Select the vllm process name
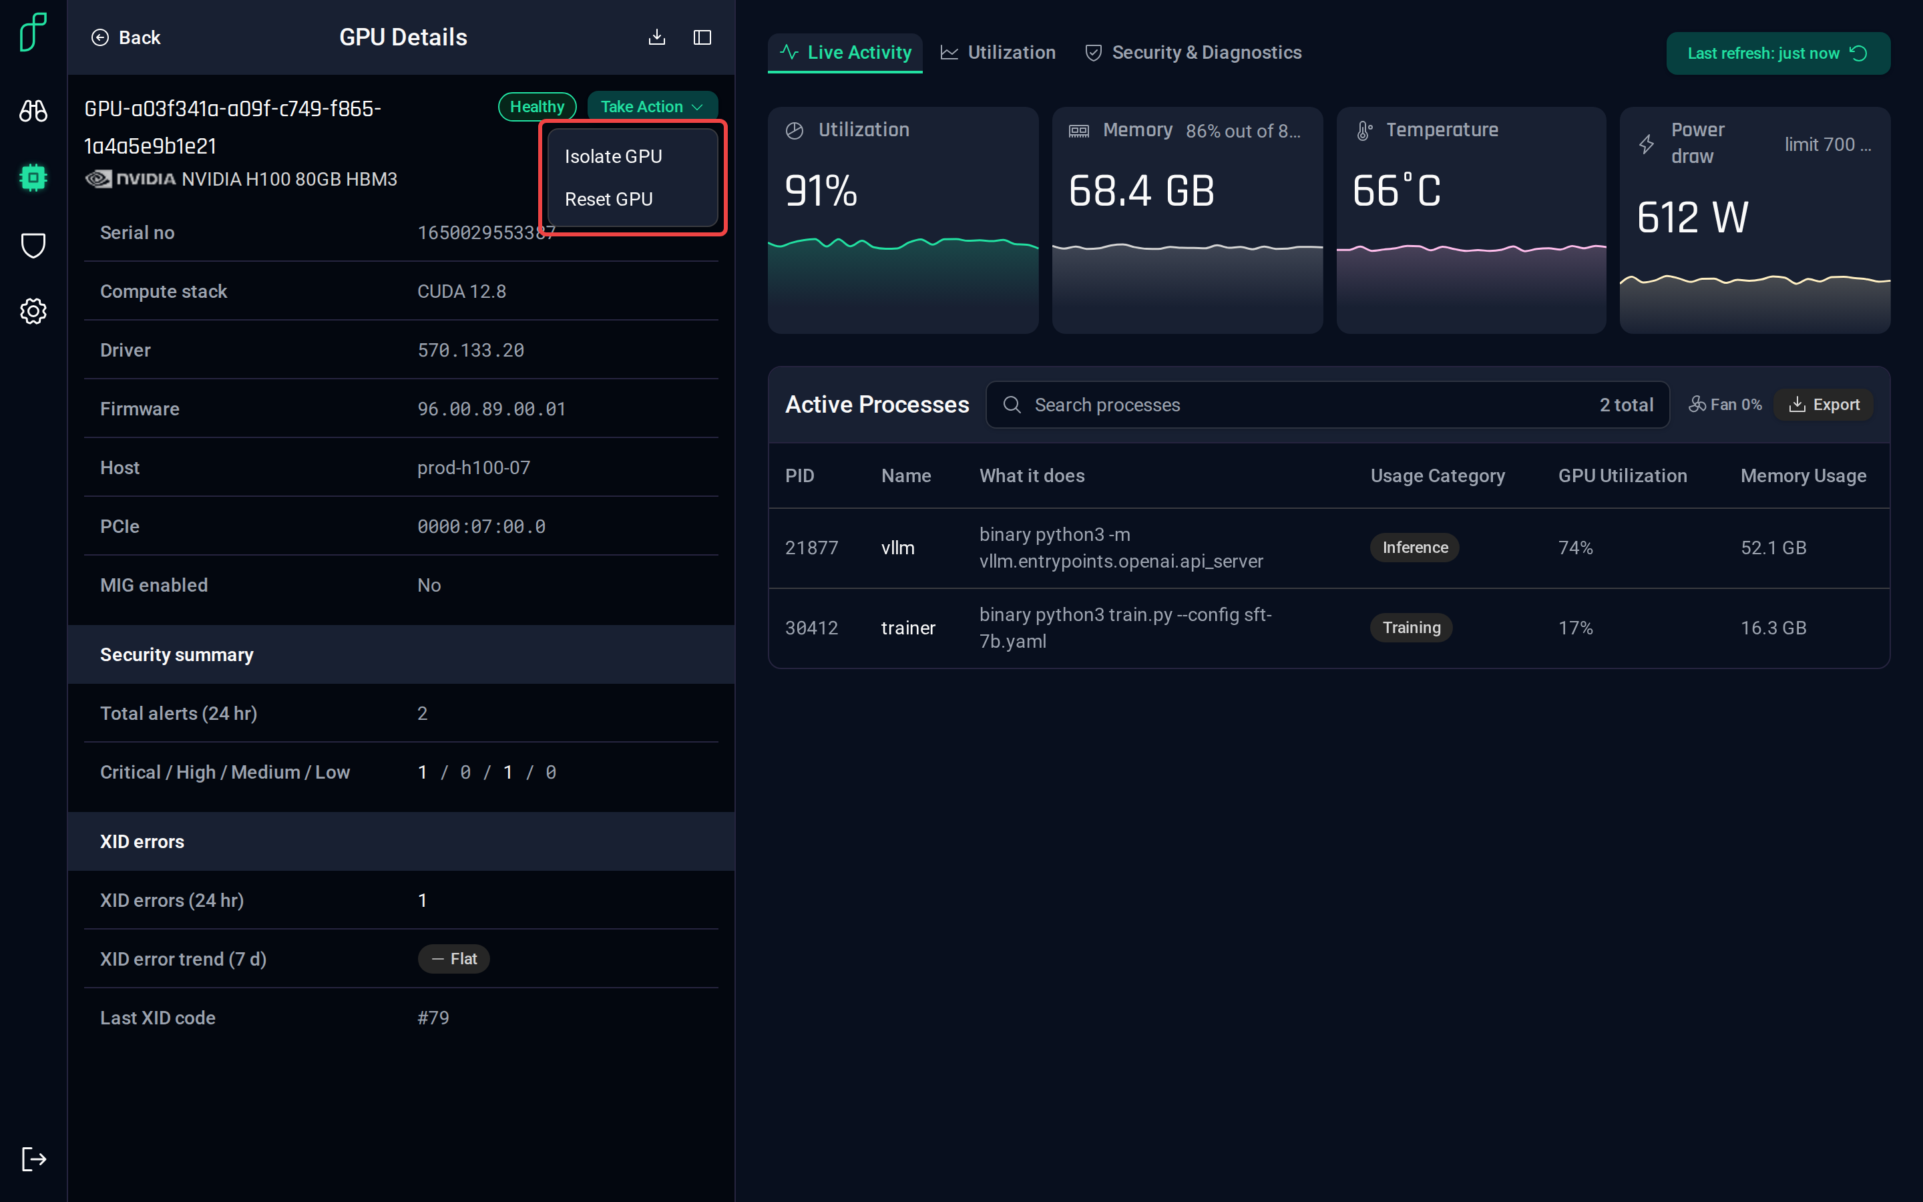 tap(897, 548)
